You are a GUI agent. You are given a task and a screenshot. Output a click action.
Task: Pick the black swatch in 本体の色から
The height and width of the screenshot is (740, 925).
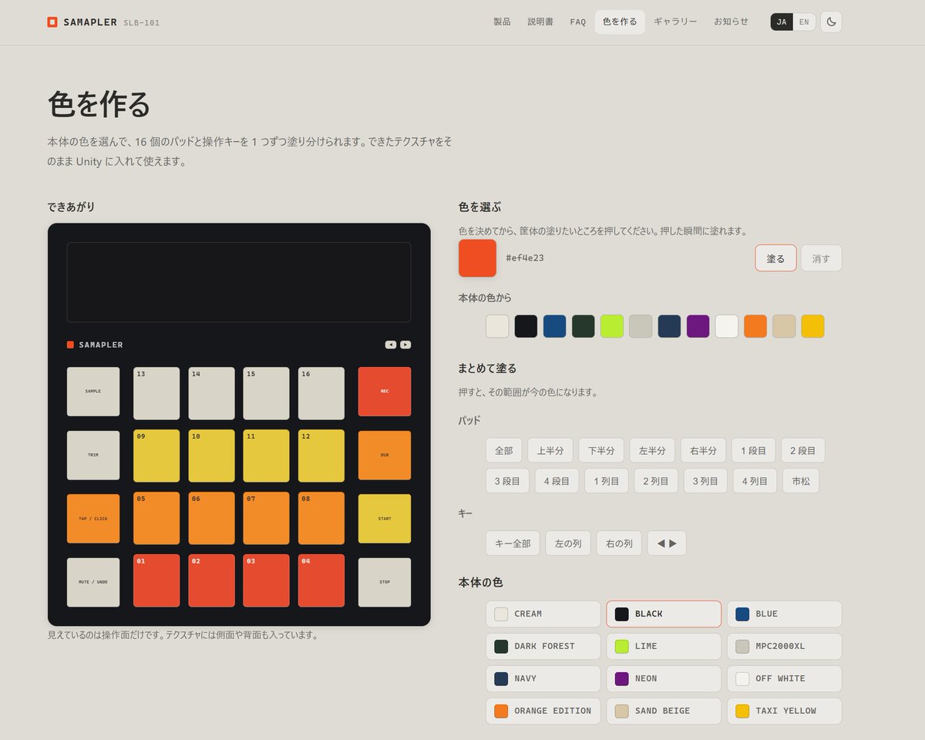pos(526,326)
